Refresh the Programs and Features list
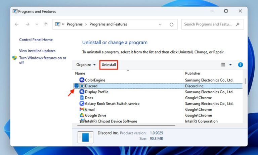 pyautogui.click(x=171, y=24)
